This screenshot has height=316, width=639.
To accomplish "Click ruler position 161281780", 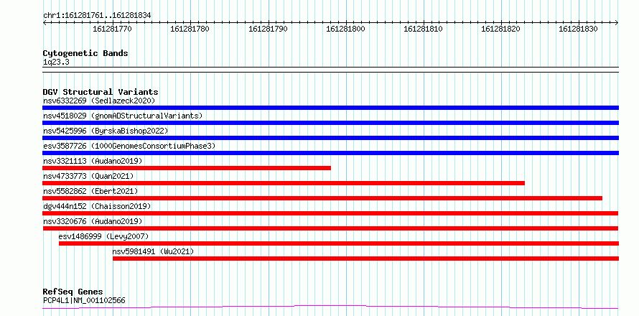I will coord(190,29).
